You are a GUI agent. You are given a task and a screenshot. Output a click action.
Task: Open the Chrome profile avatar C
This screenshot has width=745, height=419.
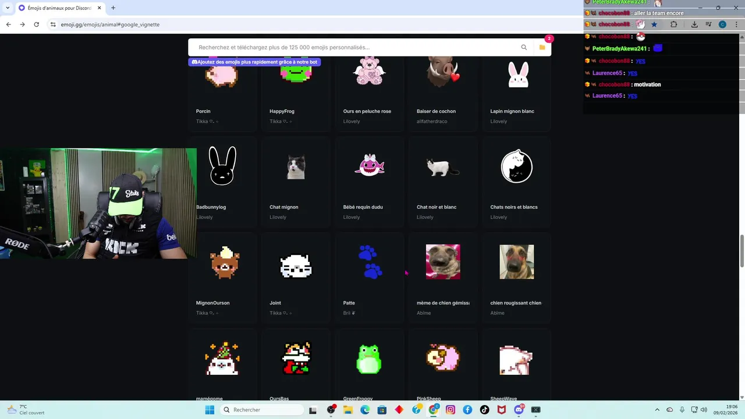(x=722, y=24)
